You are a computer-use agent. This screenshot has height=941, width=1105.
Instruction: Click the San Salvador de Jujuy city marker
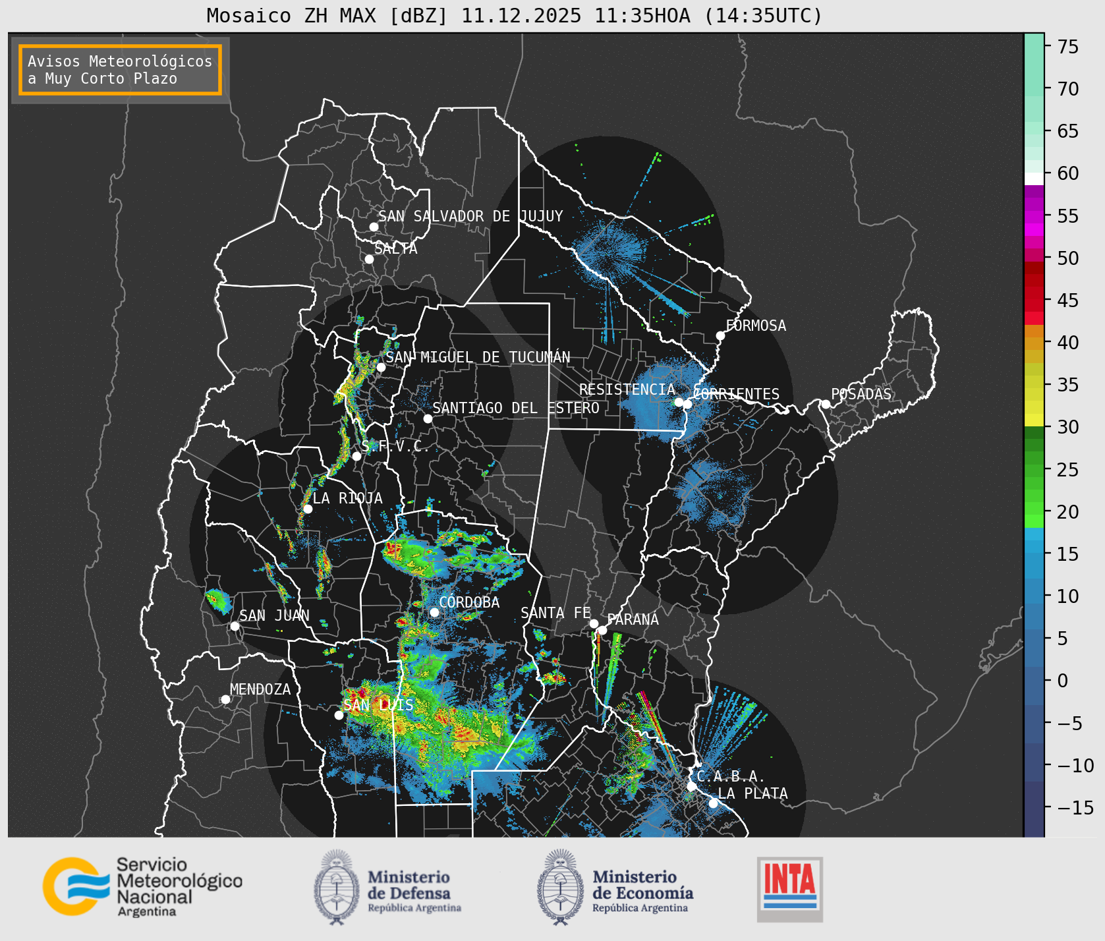(x=374, y=227)
